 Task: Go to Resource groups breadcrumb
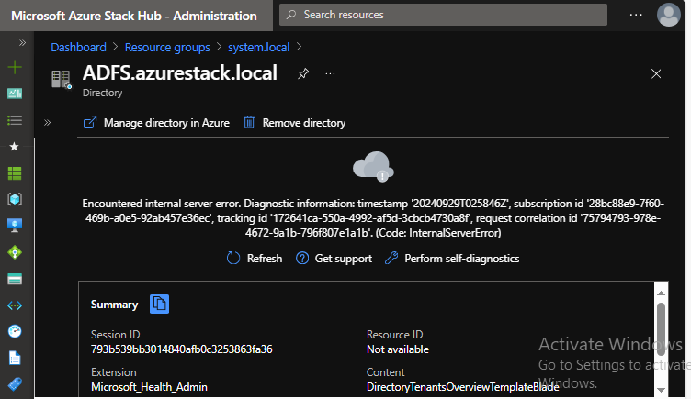(167, 47)
